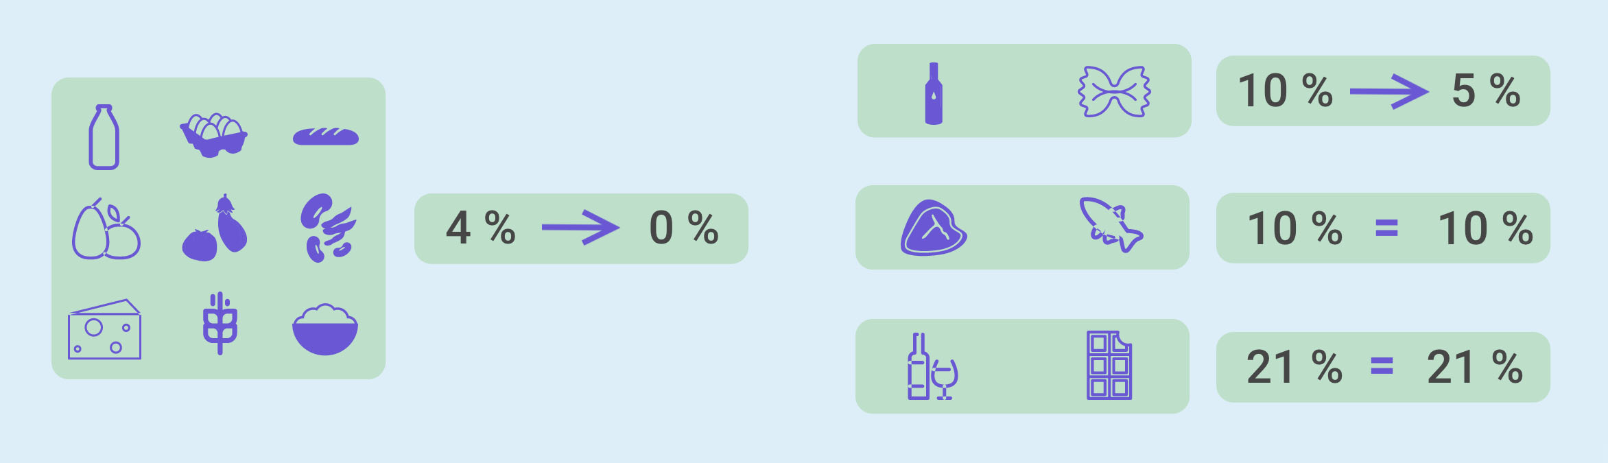
Task: Select the tomato and eggplant icon
Action: coord(215,228)
